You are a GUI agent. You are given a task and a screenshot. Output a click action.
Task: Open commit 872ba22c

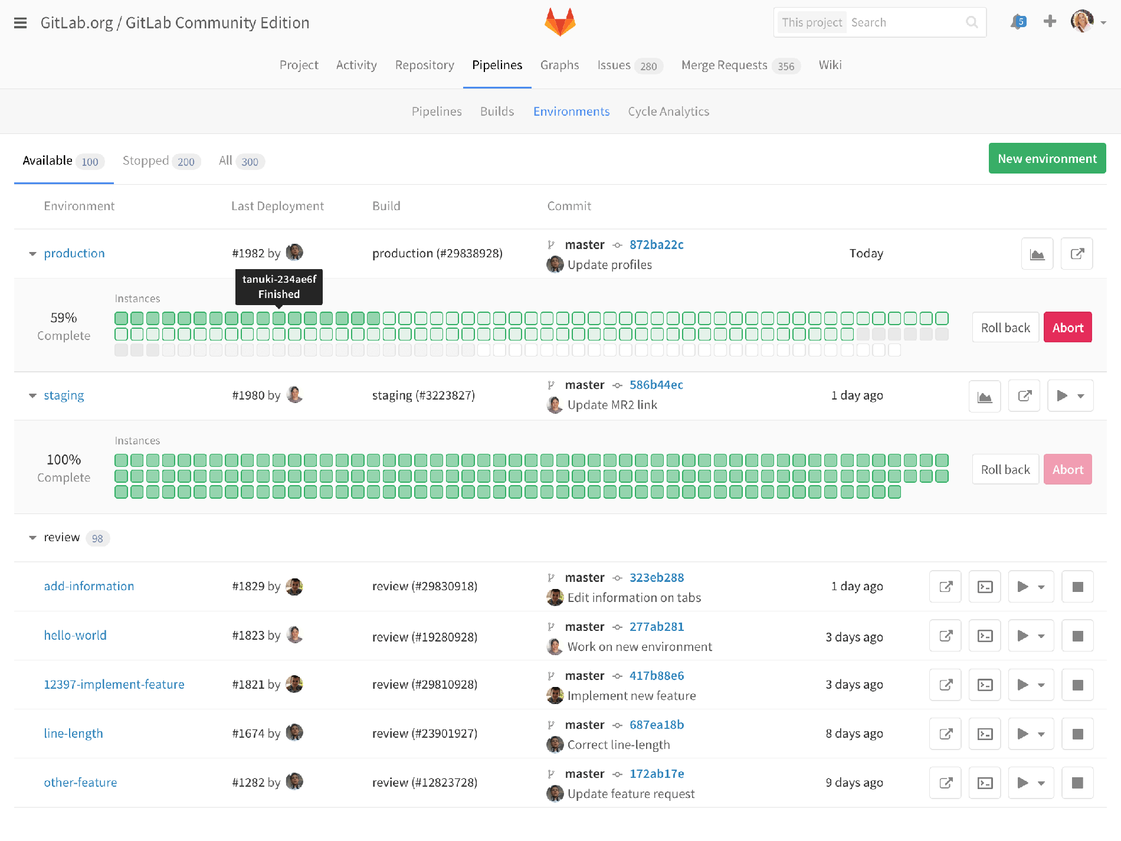pyautogui.click(x=656, y=244)
